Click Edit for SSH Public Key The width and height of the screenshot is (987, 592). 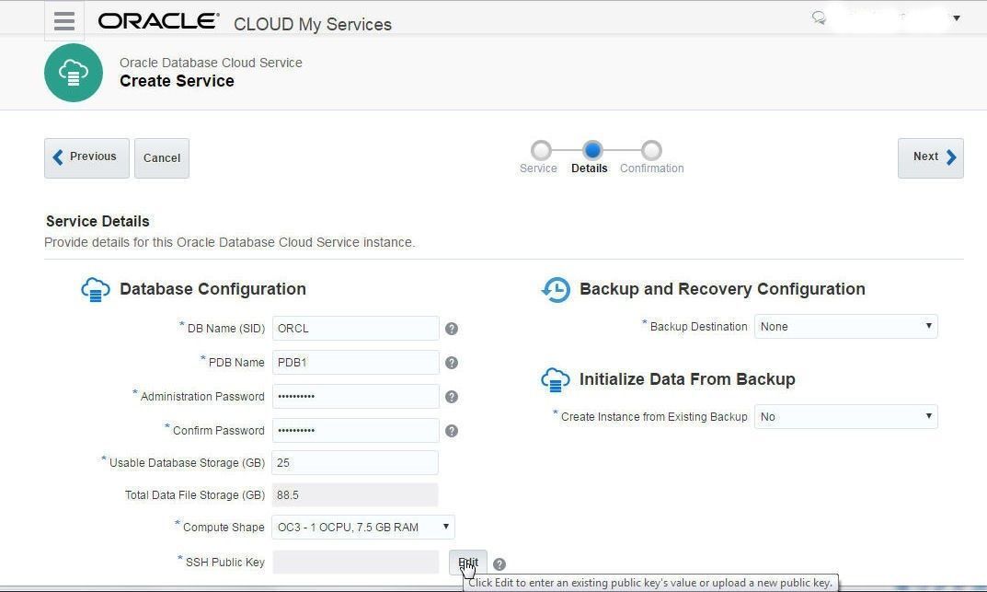click(x=467, y=562)
